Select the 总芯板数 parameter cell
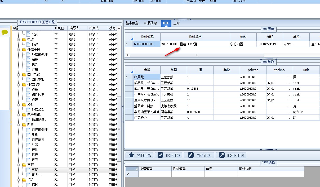Viewport: 320px width, 187px height. tap(147, 118)
